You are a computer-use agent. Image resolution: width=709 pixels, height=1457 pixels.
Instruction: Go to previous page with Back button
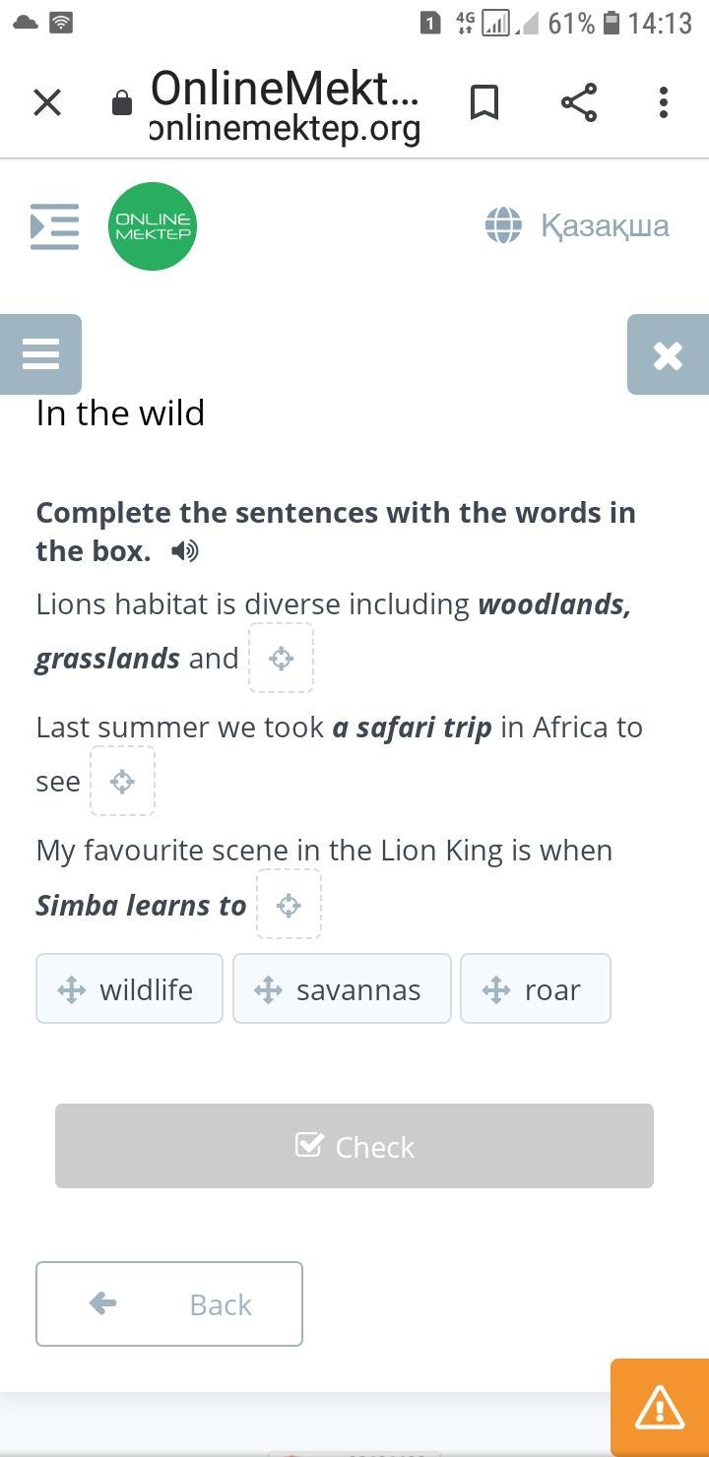[169, 1303]
